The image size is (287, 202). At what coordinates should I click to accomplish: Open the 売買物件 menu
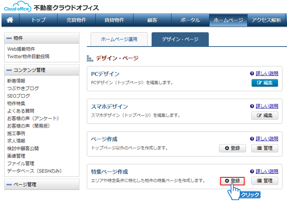(x=76, y=20)
